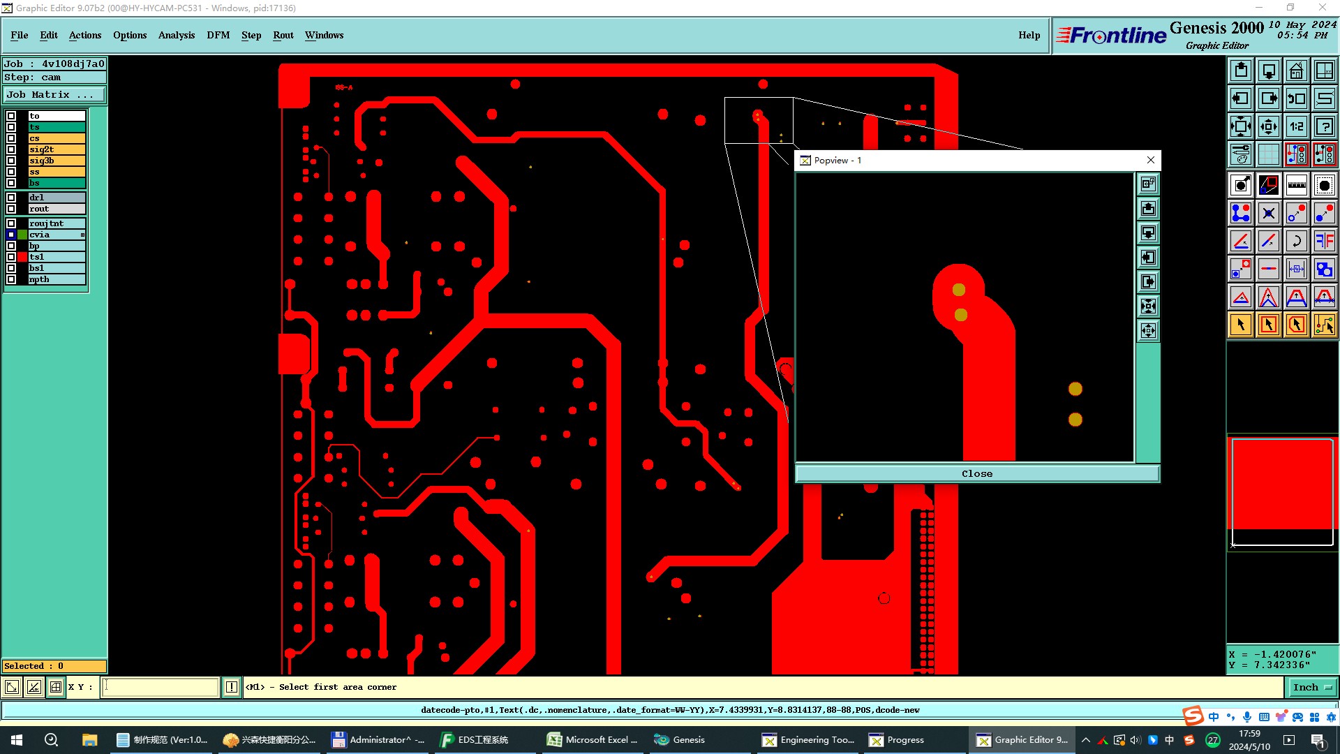Open the Job Matrix selector
The height and width of the screenshot is (754, 1340).
(54, 95)
